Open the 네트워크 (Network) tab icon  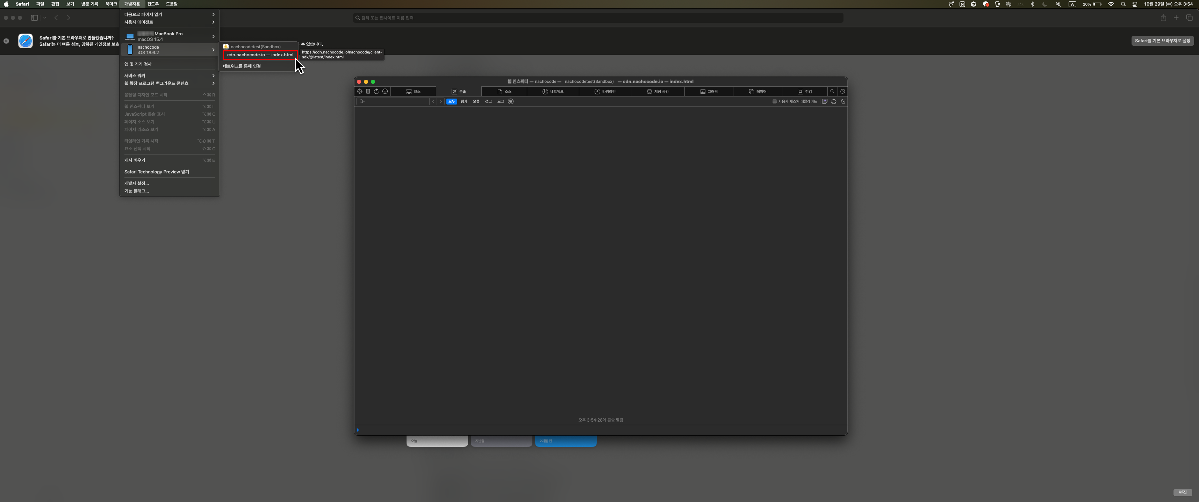554,91
